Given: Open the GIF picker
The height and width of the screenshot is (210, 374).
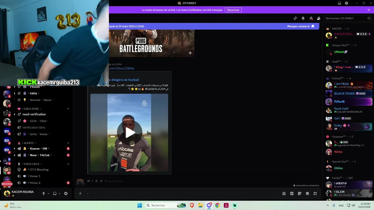Looking at the screenshot, I should (292, 193).
